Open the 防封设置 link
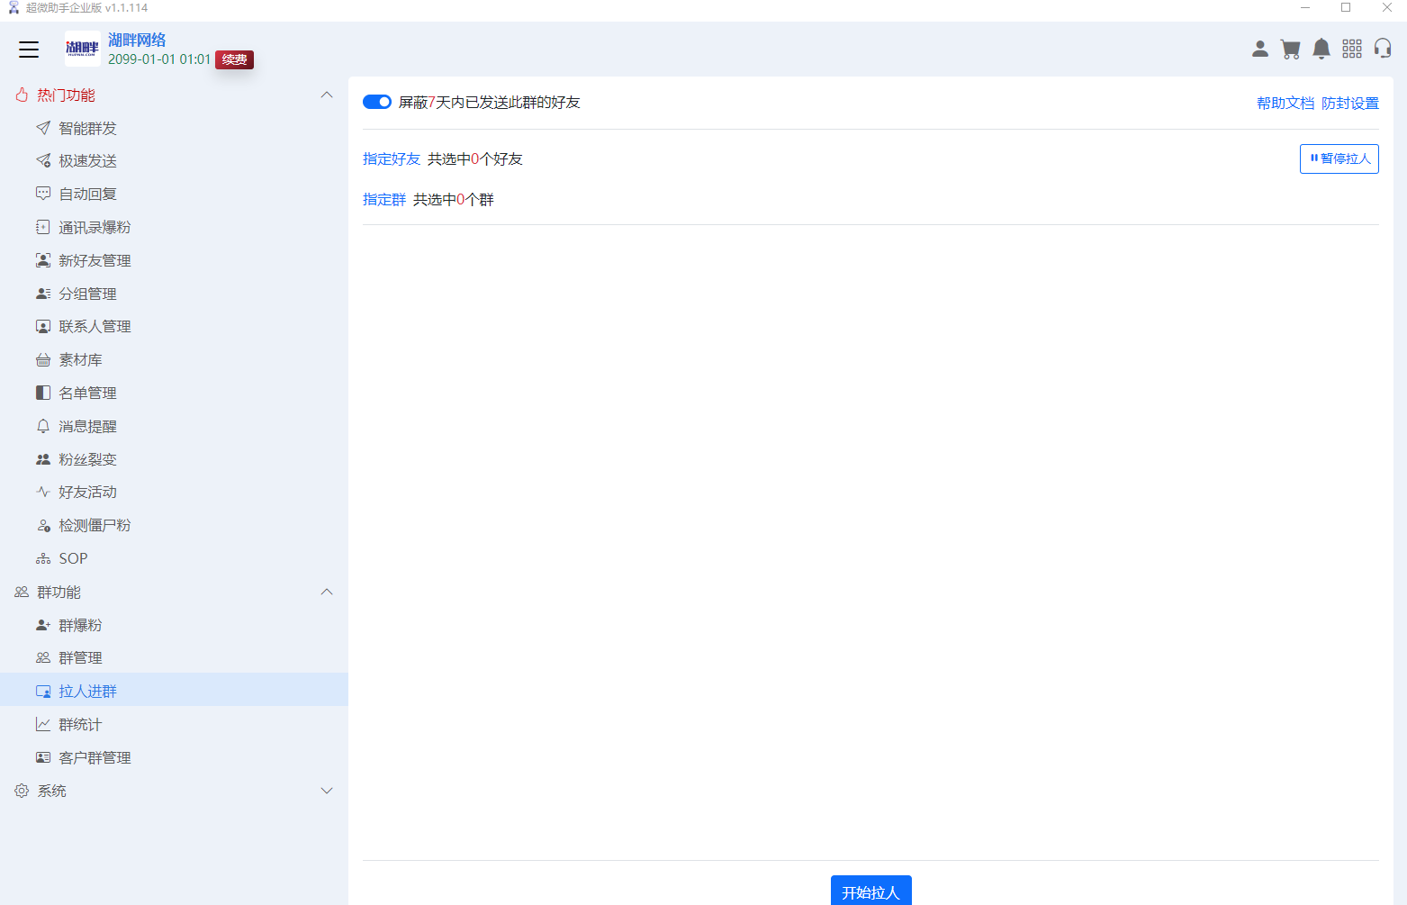The height and width of the screenshot is (905, 1407). (x=1349, y=104)
